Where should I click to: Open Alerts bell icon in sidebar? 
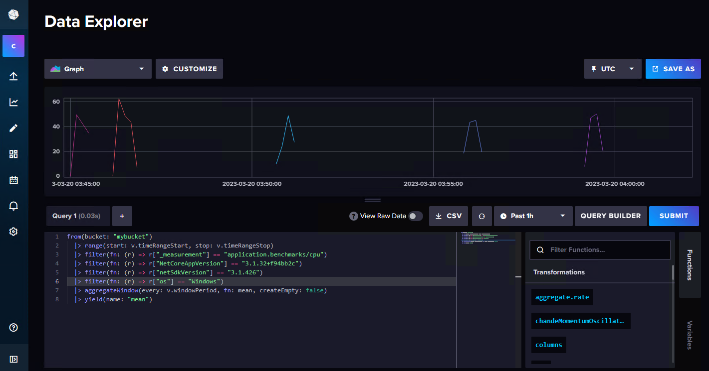pos(13,206)
